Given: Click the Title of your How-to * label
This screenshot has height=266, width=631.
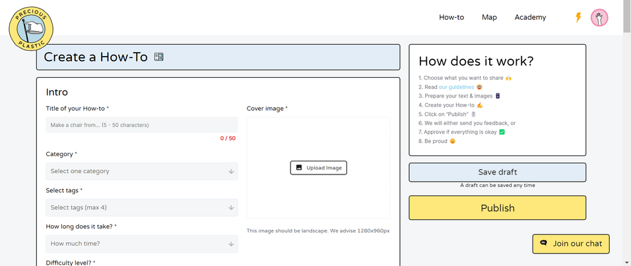Looking at the screenshot, I should pyautogui.click(x=77, y=109).
